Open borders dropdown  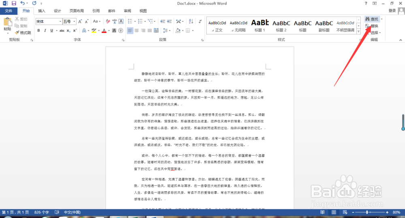point(193,30)
